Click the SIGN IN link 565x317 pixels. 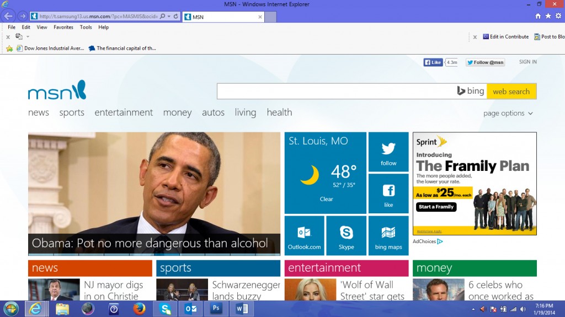click(x=528, y=62)
